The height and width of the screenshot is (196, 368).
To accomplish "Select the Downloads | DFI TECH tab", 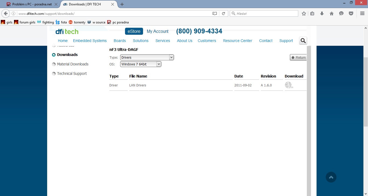I will click(x=88, y=4).
